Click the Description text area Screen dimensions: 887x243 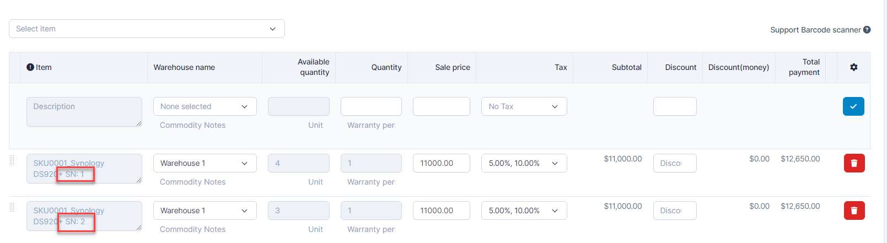pos(84,112)
